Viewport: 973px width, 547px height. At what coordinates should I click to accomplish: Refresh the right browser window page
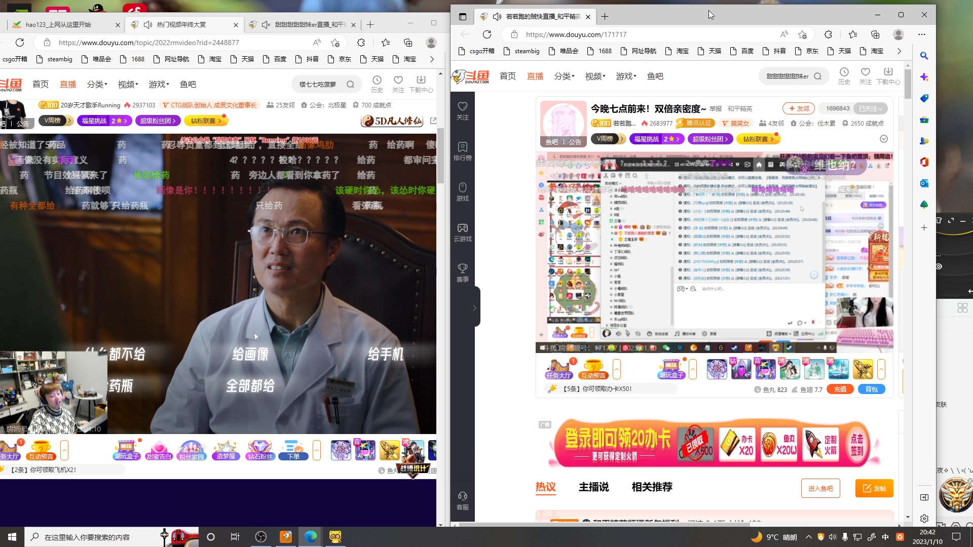(487, 34)
